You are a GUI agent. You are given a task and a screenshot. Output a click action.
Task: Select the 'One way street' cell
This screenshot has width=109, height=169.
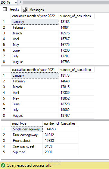click(x=26, y=146)
